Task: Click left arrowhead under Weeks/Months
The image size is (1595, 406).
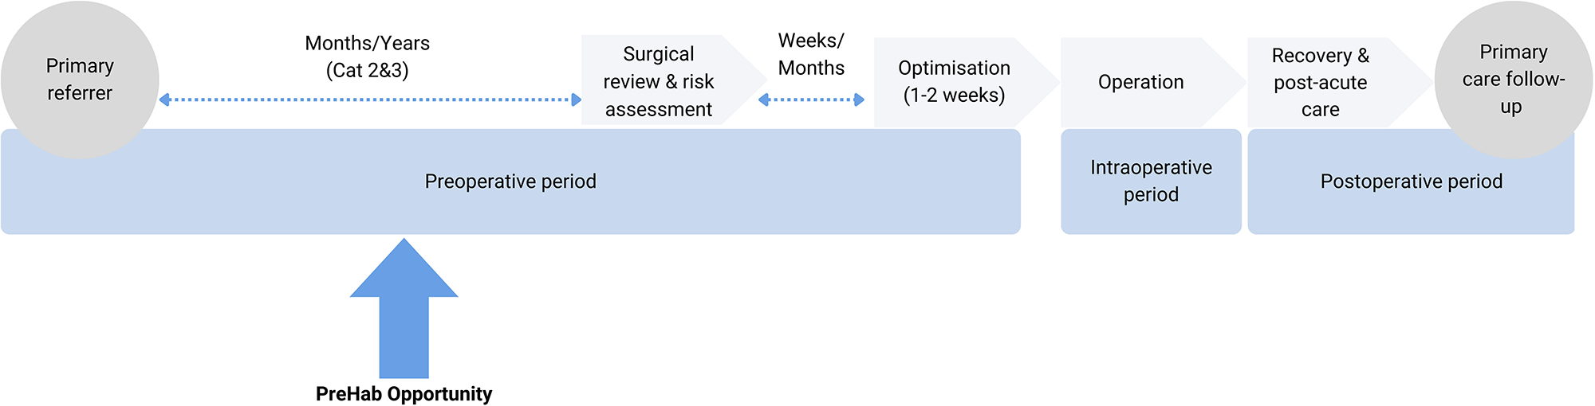Action: (763, 100)
